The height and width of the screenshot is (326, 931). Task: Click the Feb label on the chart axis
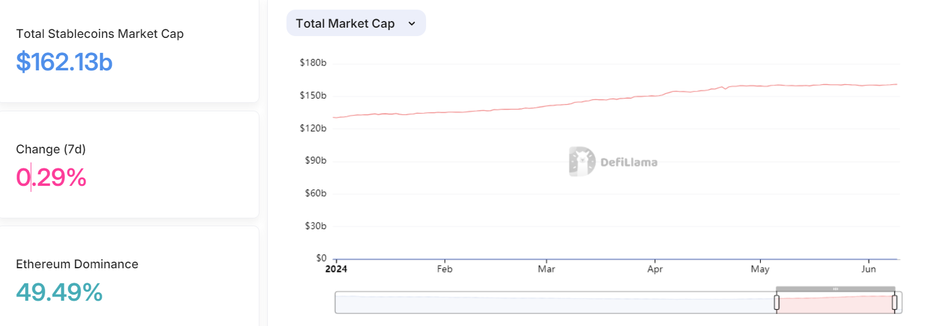point(444,269)
